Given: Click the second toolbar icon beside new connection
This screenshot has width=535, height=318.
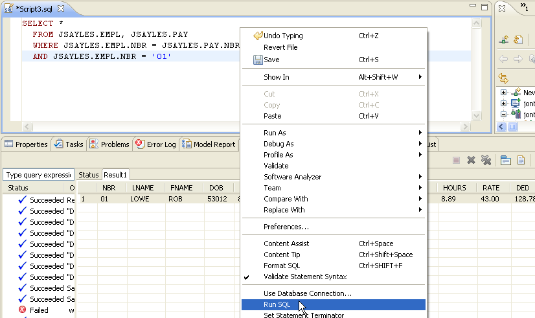Looking at the screenshot, I should [x=518, y=40].
